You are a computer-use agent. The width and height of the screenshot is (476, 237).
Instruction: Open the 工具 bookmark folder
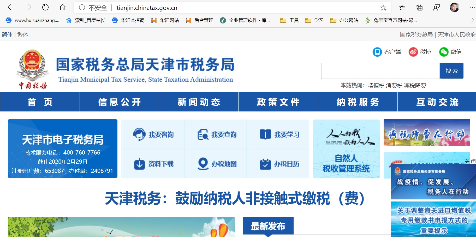(289, 20)
